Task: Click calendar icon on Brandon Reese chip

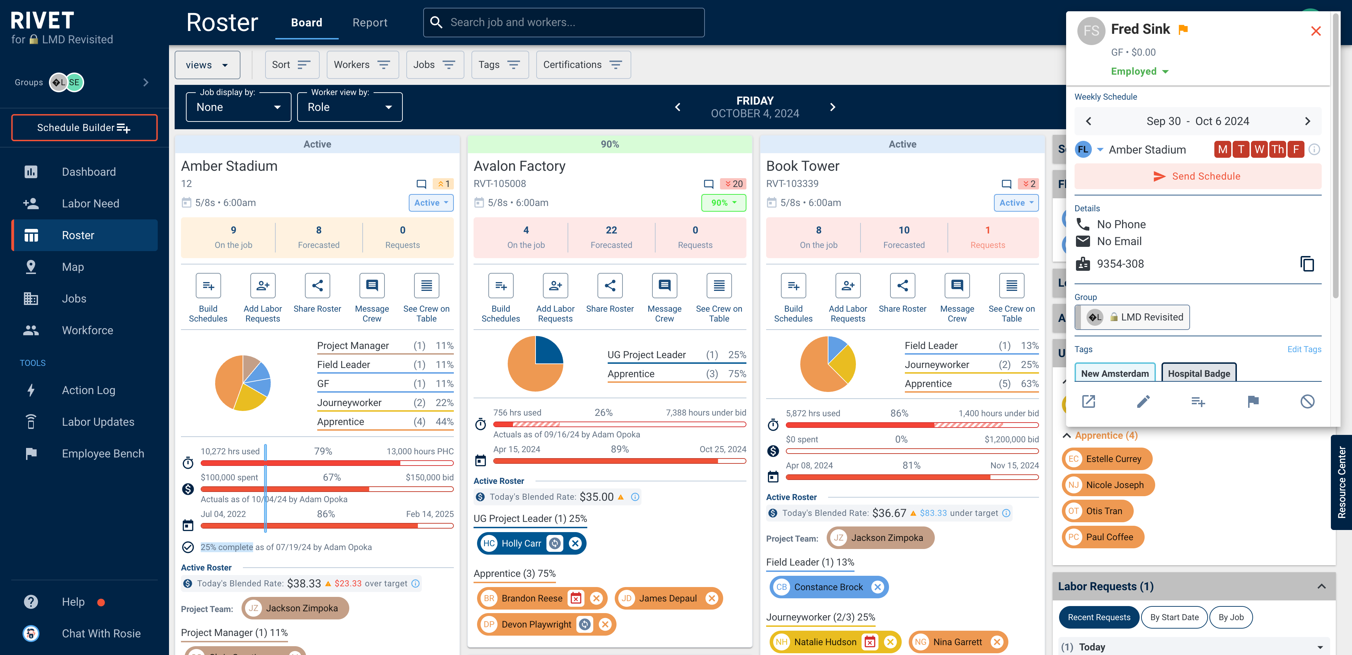Action: 576,598
